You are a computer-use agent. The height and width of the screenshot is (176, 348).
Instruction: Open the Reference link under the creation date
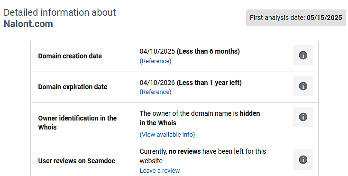(156, 61)
